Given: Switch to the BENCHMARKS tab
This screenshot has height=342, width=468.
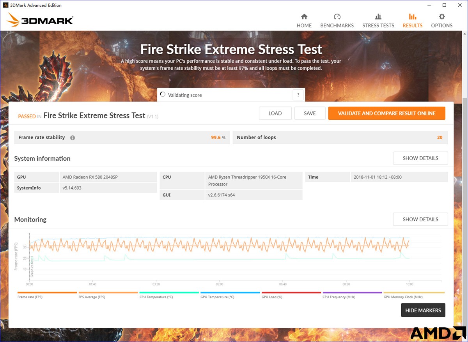Looking at the screenshot, I should tap(337, 21).
